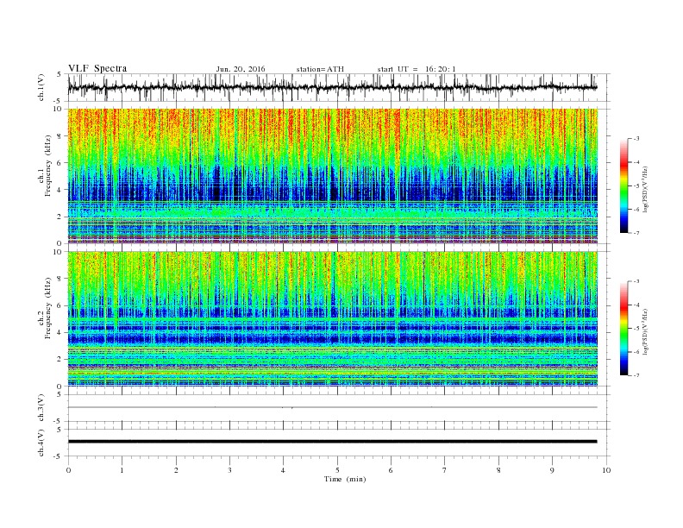Select the "Jun. 20, 2016" date text
The image size is (683, 528).
pyautogui.click(x=241, y=69)
